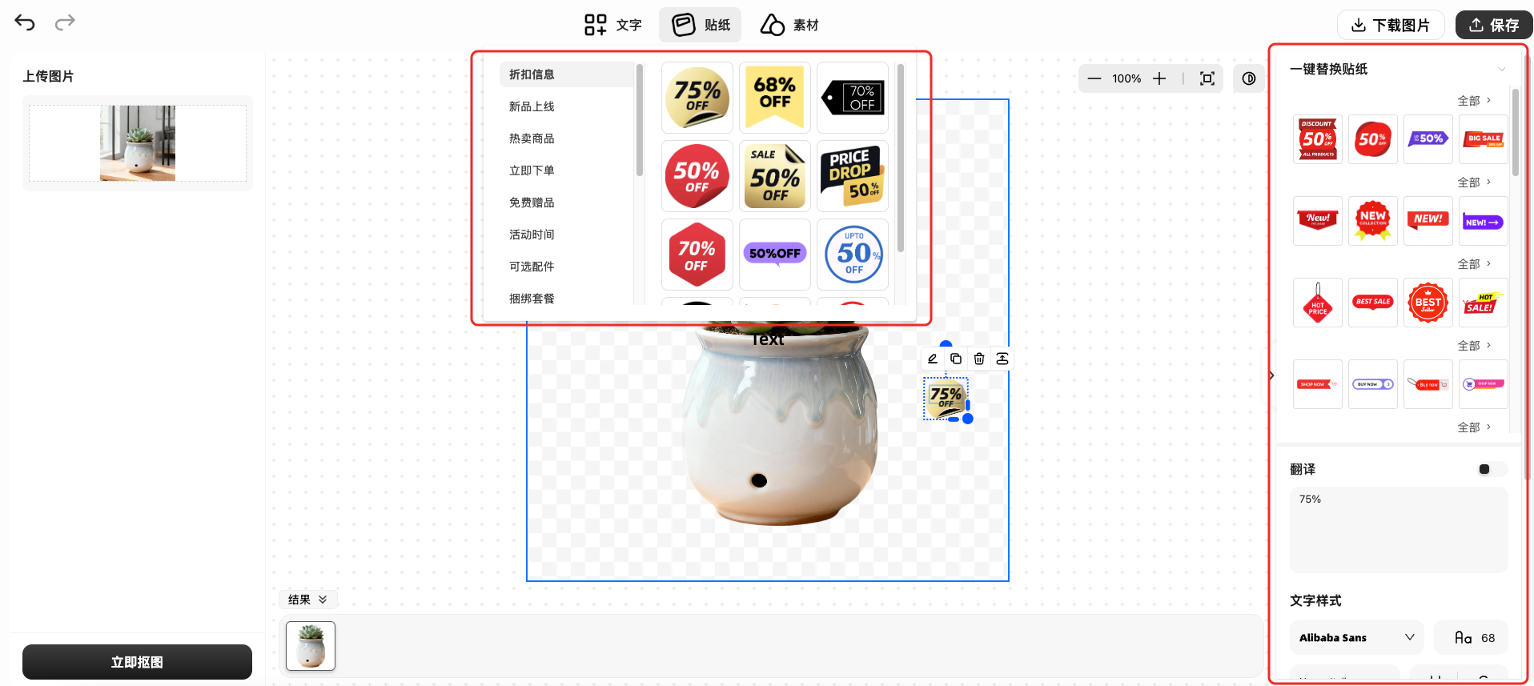Open the Alibaba Sans font dropdown
Screen dimensions: 1534x686
tap(1356, 637)
